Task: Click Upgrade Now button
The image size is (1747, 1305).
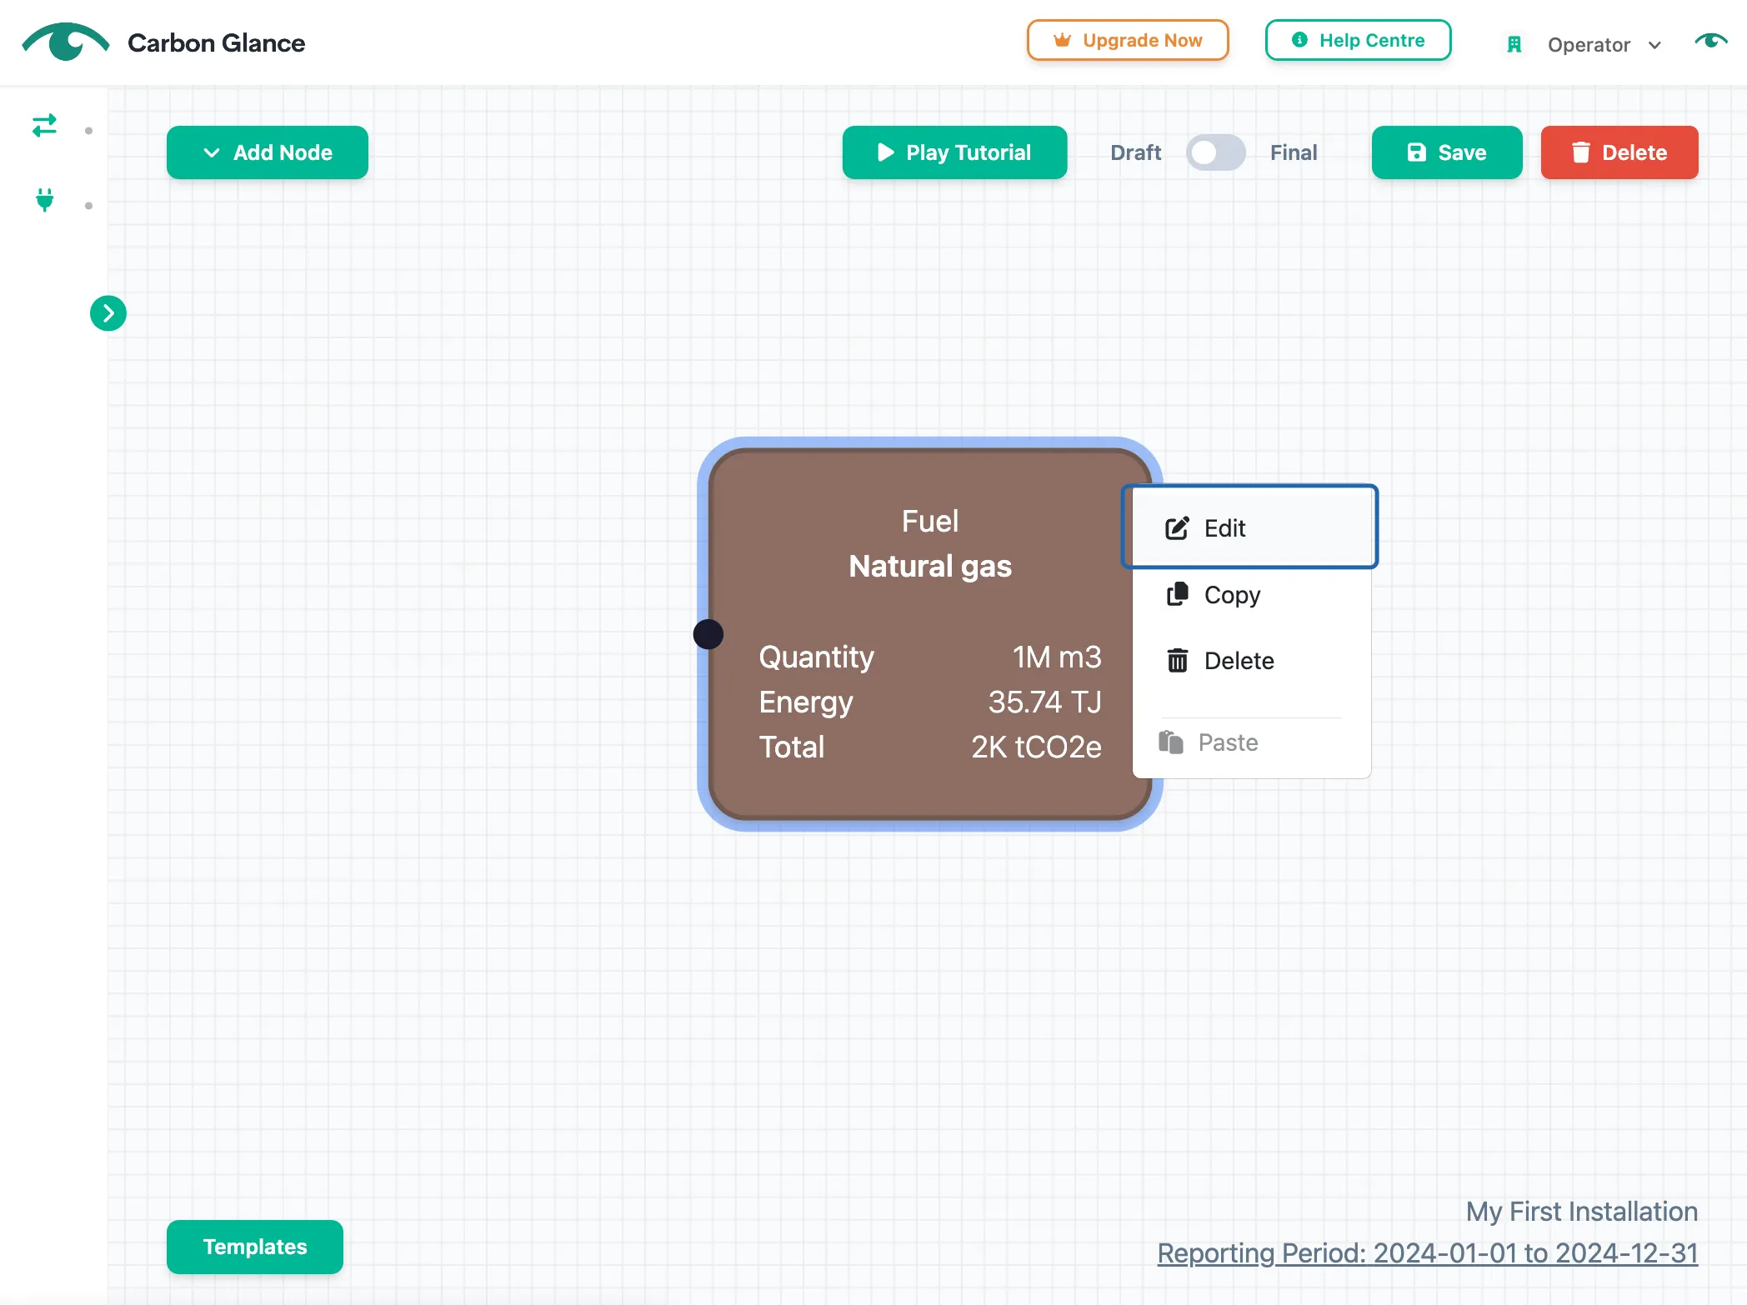Action: click(x=1128, y=40)
